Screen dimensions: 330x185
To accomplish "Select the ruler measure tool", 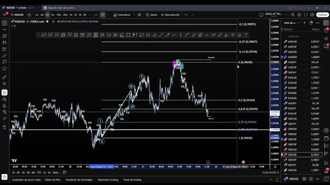I will click(x=4, y=77).
